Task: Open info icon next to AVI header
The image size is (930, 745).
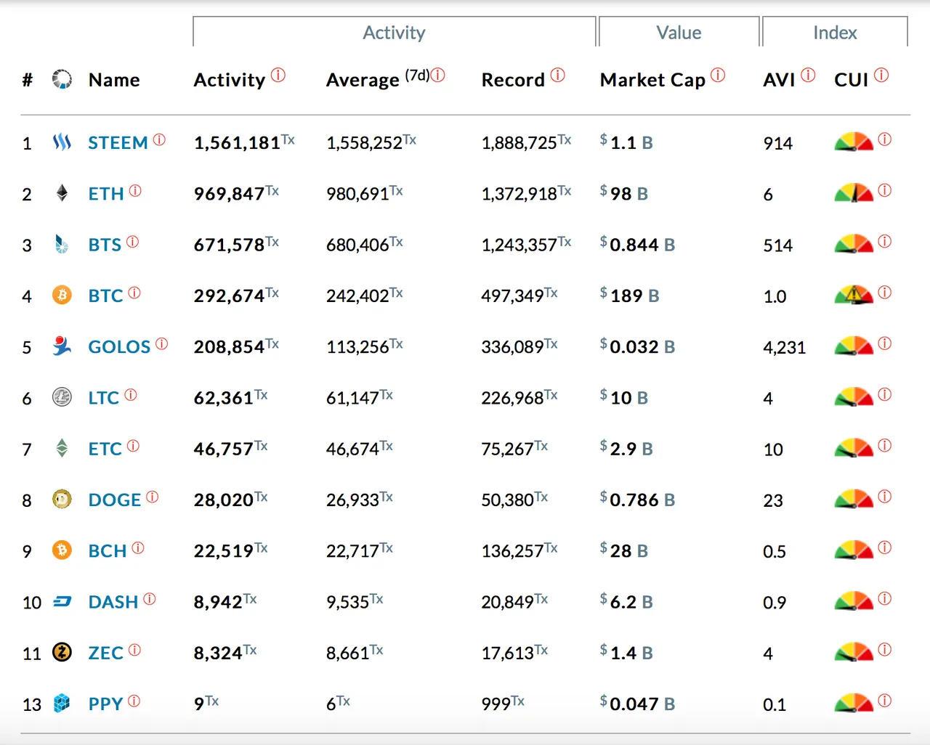Action: (x=808, y=75)
